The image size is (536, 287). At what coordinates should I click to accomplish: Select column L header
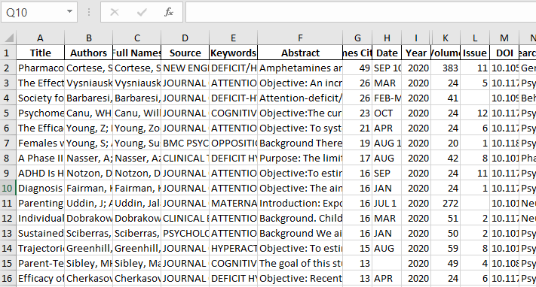475,38
